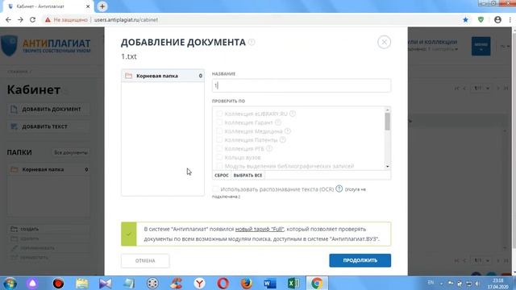Click Продолжить button
Viewport: 516px width, 290px height.
360,260
